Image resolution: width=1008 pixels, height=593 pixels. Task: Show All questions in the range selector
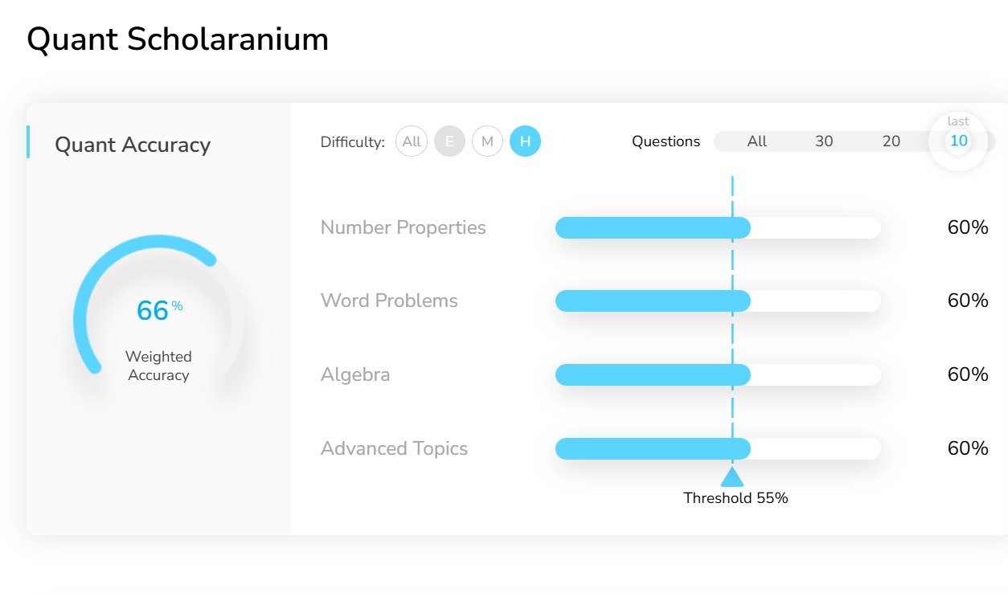point(757,141)
